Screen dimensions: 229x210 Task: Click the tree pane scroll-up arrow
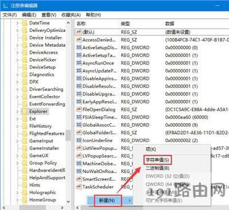pos(68,23)
